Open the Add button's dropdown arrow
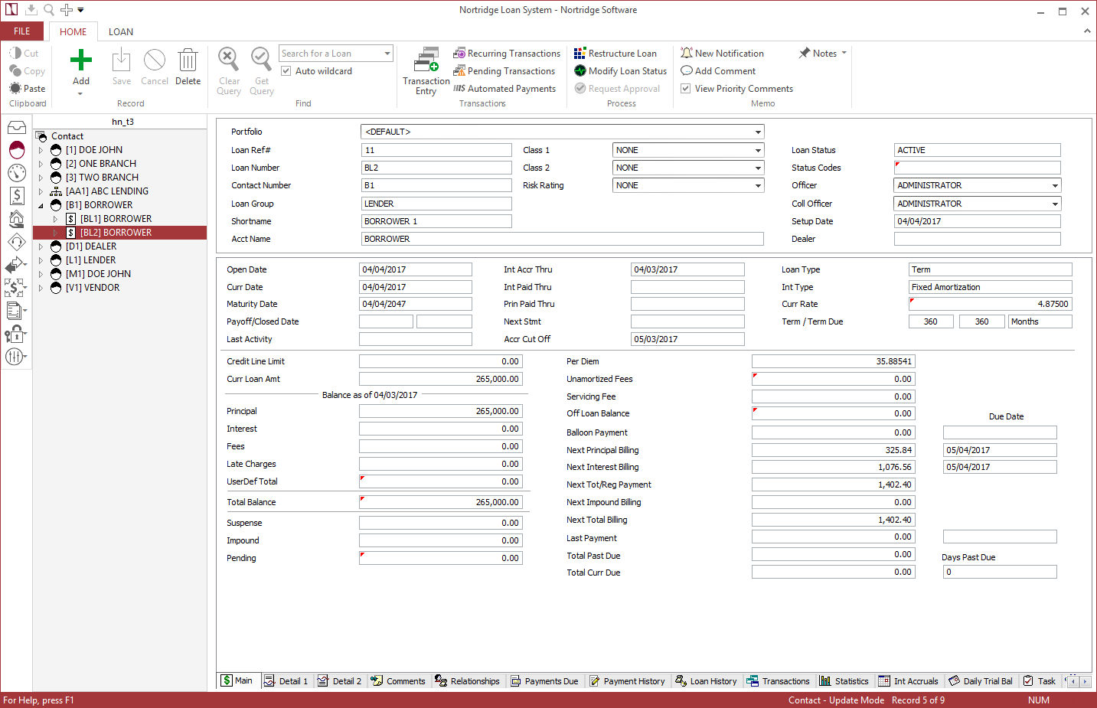Image resolution: width=1097 pixels, height=708 pixels. [x=80, y=94]
